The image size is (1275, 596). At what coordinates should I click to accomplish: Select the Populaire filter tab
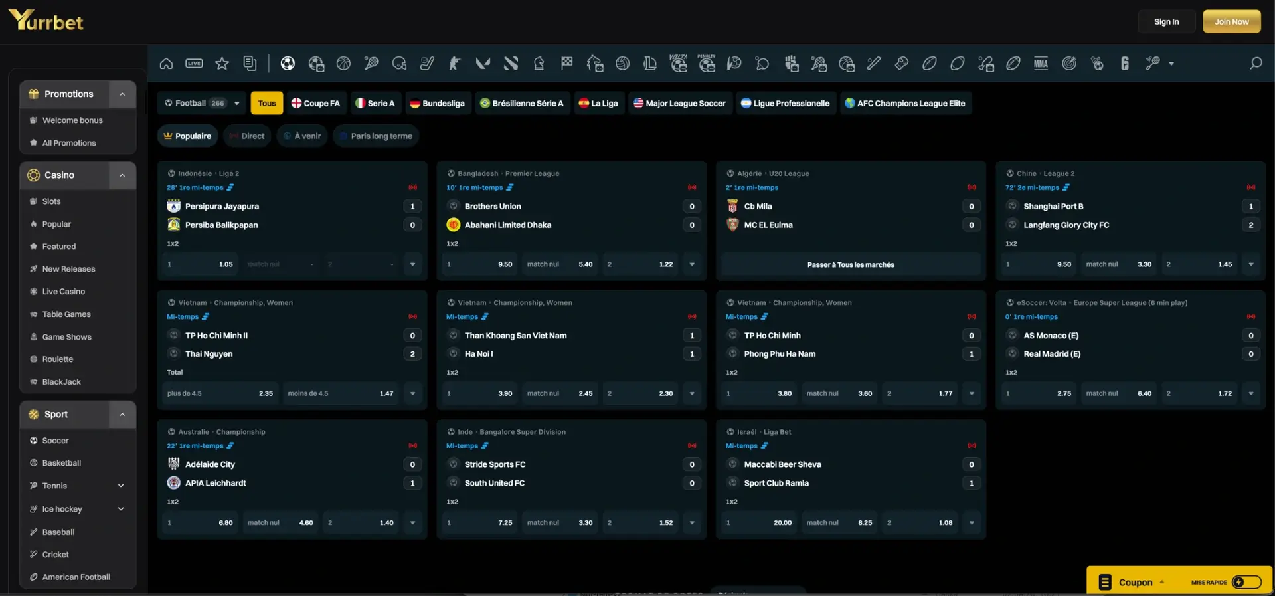pos(187,136)
